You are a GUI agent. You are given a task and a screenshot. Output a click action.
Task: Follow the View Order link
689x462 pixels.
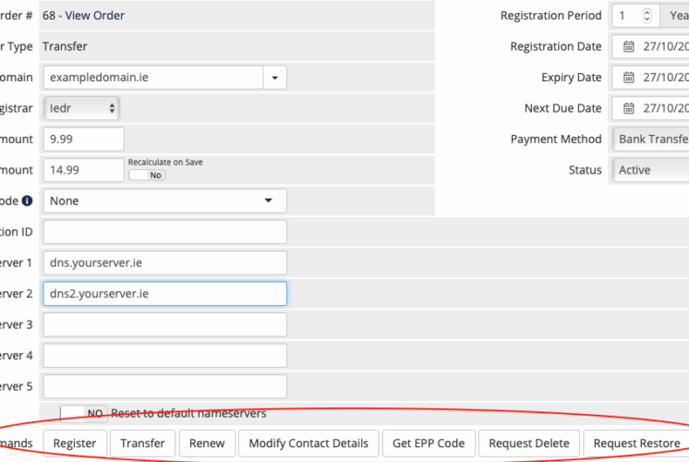pos(94,16)
